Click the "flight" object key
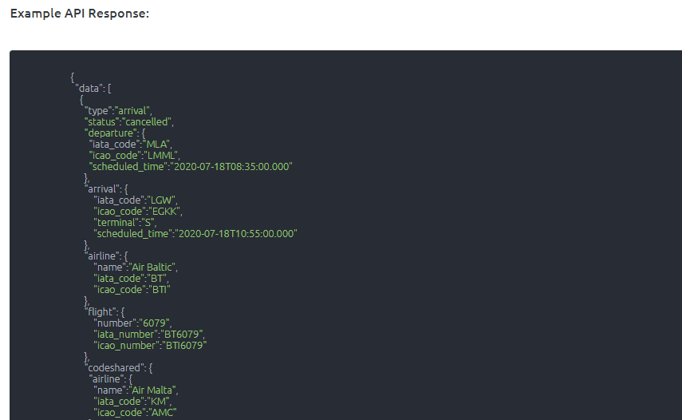 pyautogui.click(x=100, y=312)
